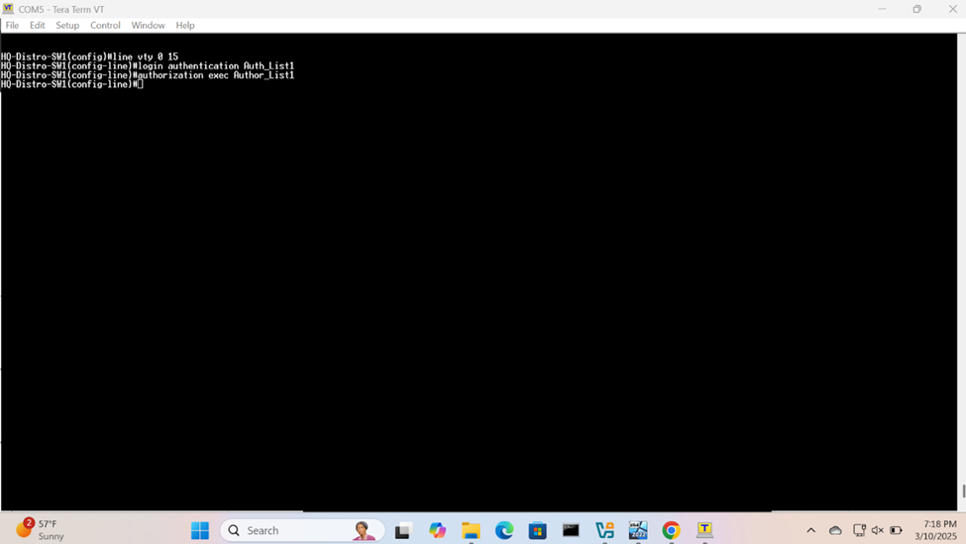Open the weather widget showing 57°F Sunny
This screenshot has height=544, width=966.
[40, 530]
